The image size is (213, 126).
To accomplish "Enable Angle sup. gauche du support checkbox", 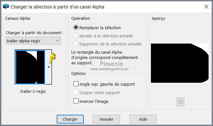I will (76, 84).
